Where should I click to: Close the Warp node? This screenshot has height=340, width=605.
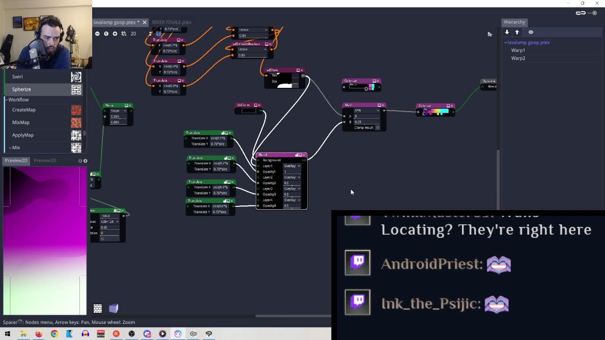point(130,105)
